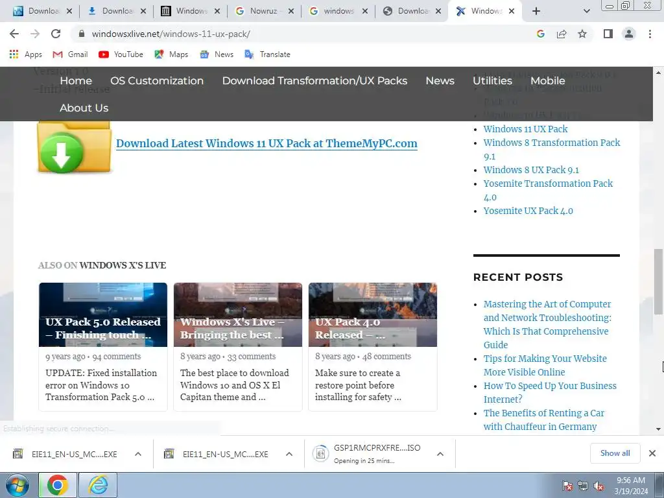This screenshot has width=664, height=498.
Task: Open About Us menu item
Action: click(84, 108)
